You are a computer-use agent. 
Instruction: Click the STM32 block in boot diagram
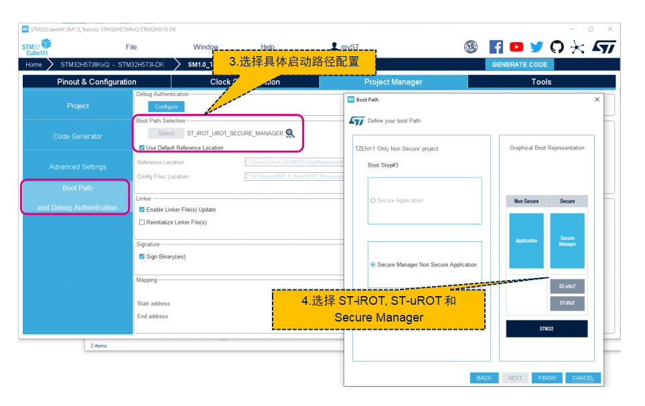(x=547, y=329)
